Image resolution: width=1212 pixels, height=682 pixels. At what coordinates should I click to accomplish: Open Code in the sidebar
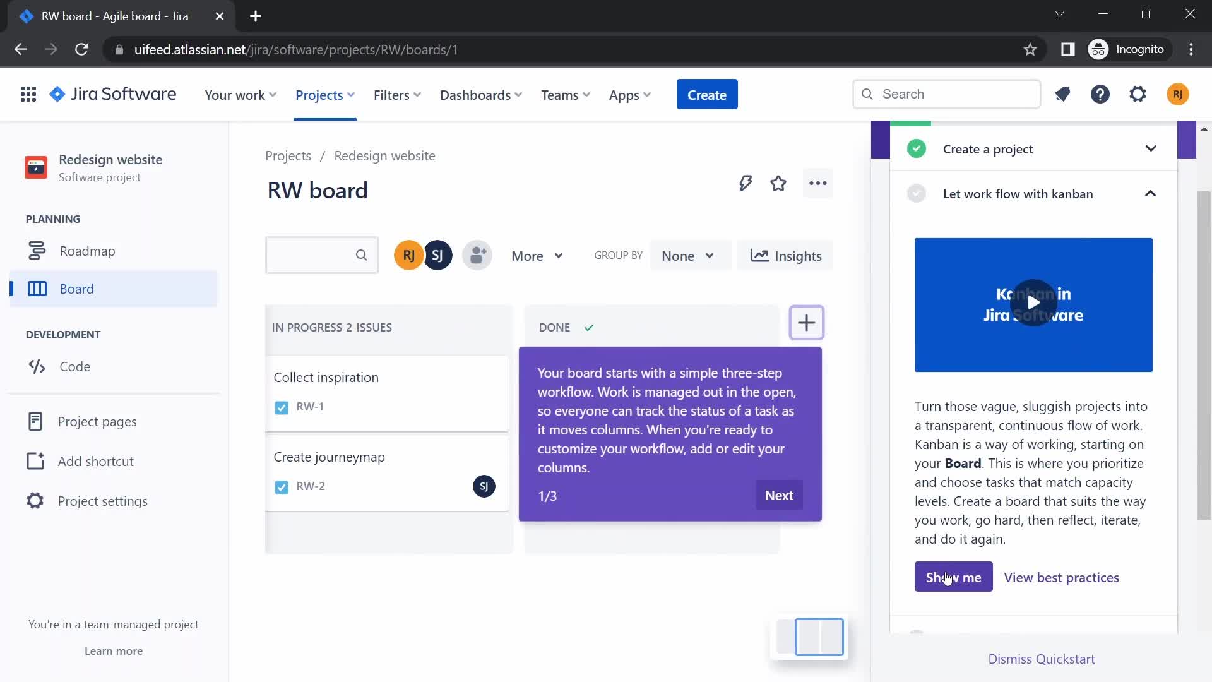tap(114, 367)
